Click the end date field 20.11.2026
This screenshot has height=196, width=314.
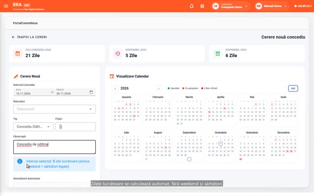click(x=71, y=92)
